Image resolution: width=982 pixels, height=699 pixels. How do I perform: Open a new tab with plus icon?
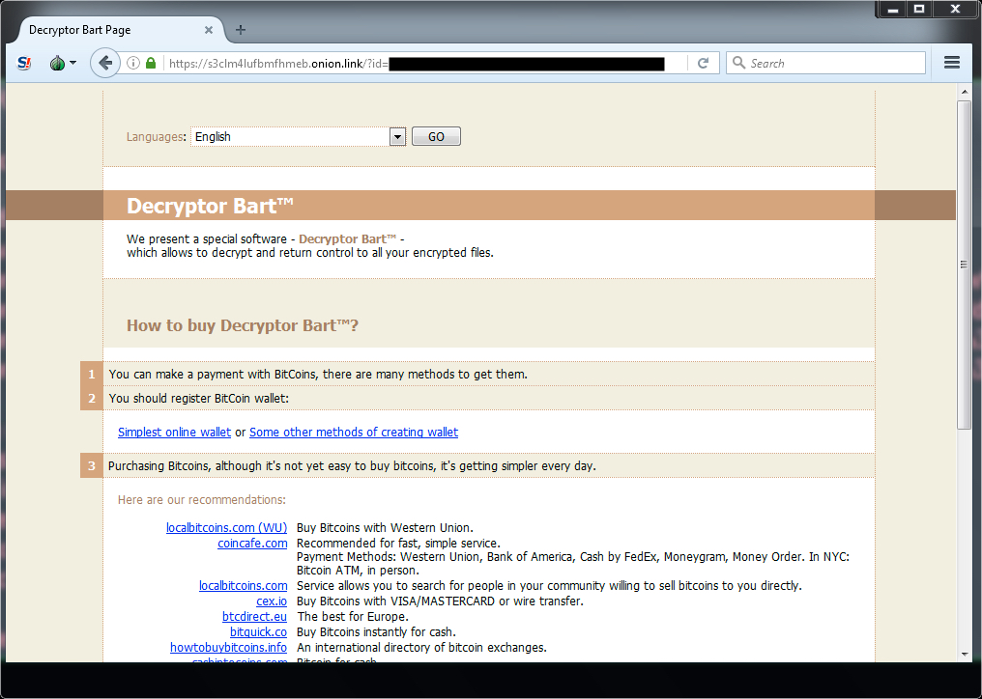pos(241,30)
